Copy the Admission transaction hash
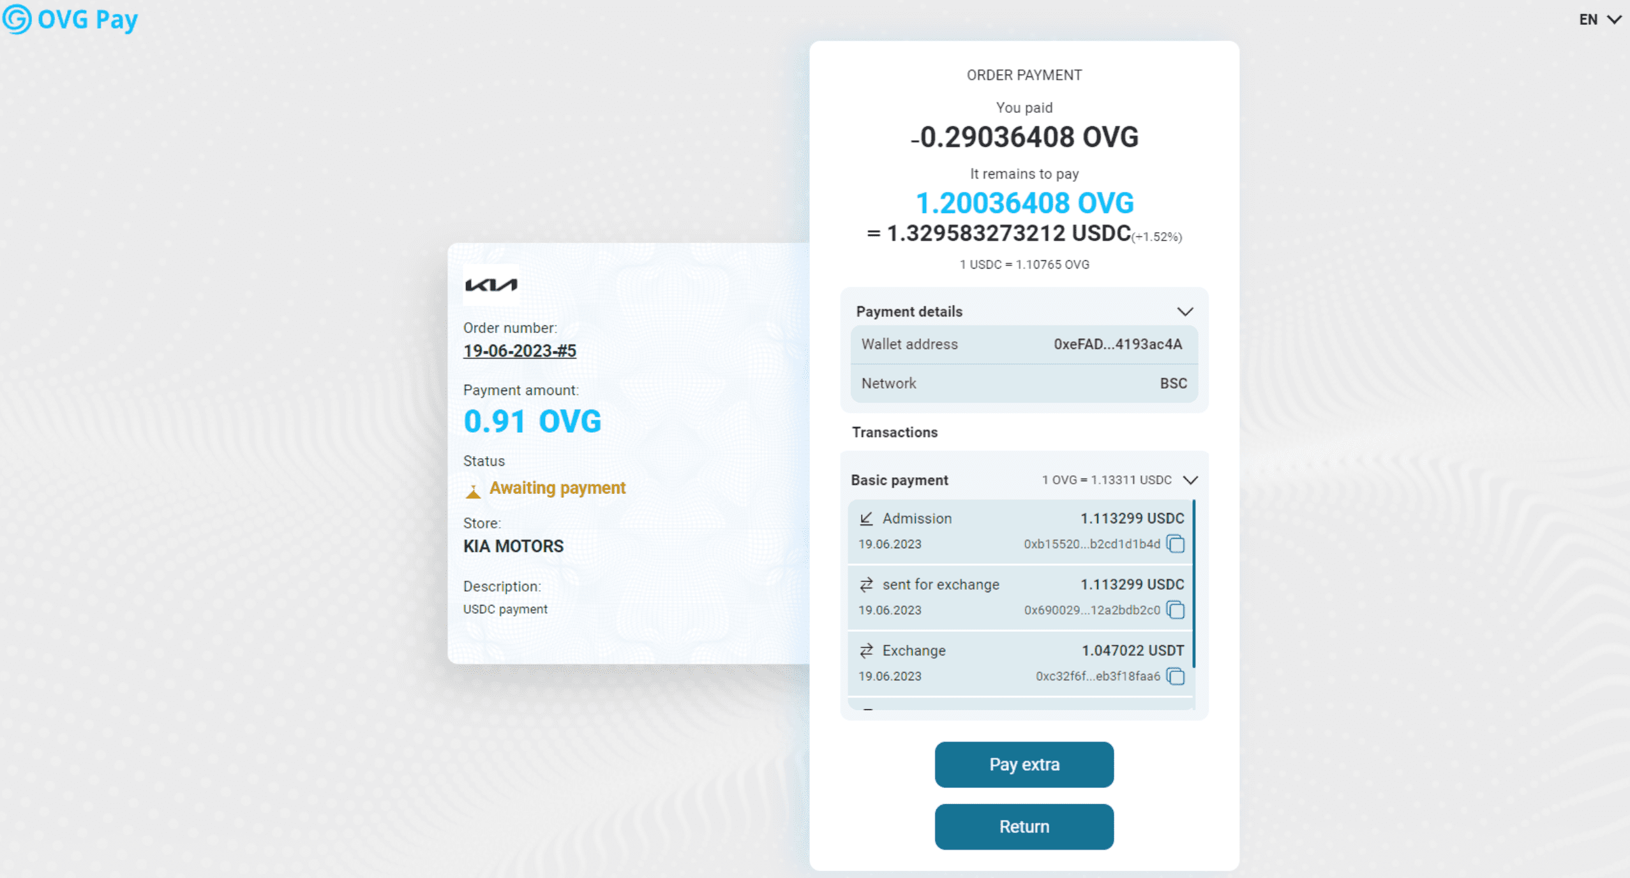This screenshot has width=1630, height=878. coord(1175,544)
